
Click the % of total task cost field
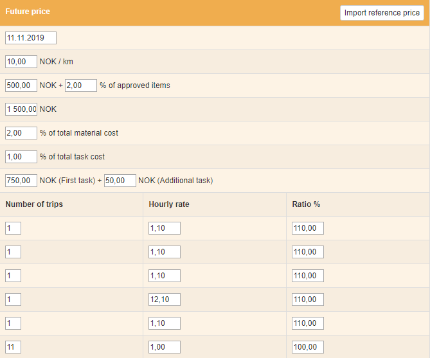pos(21,157)
